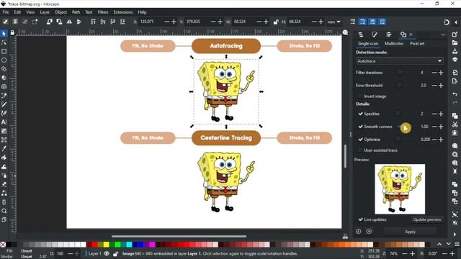This screenshot has height=259, width=461.
Task: Select the Selector arrow tool
Action: (4, 34)
